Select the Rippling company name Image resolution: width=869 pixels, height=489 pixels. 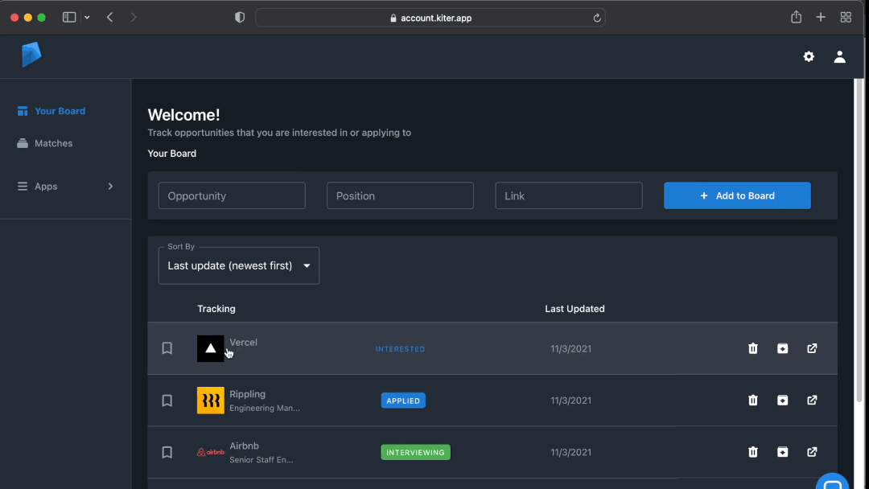[x=247, y=394]
